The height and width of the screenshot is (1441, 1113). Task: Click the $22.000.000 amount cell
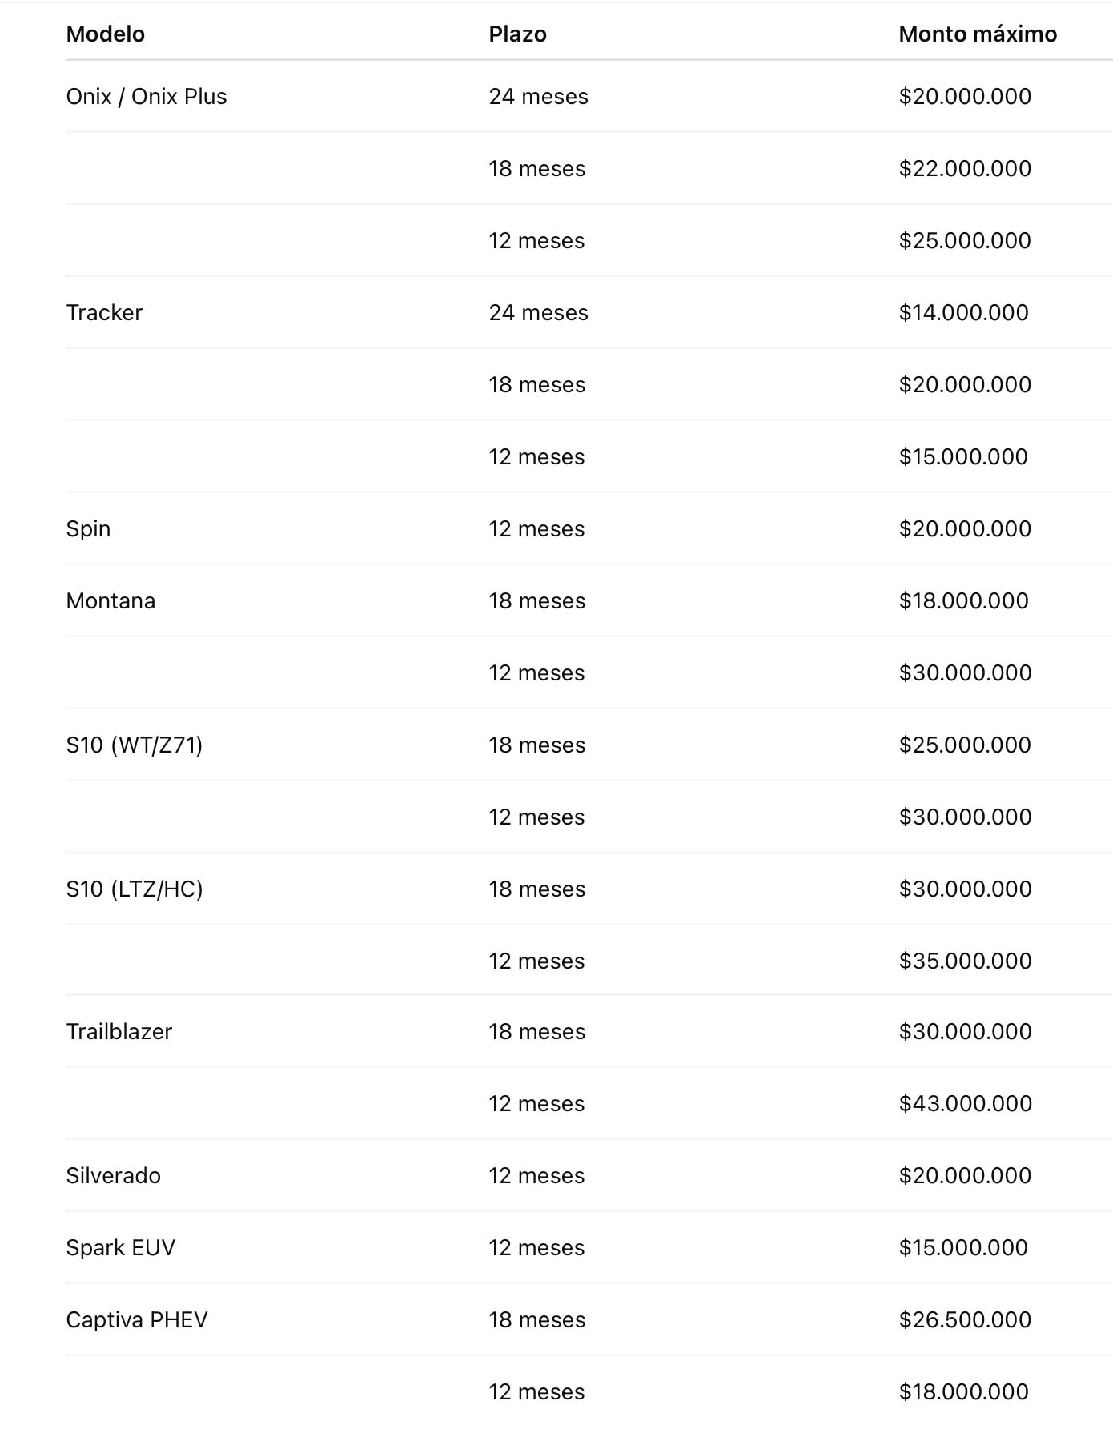[965, 169]
